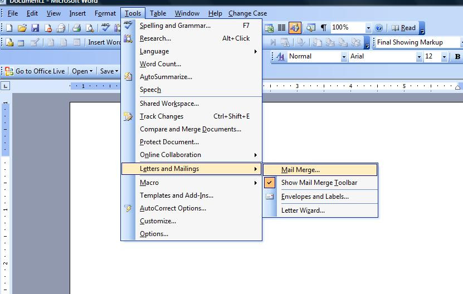Toggle the highlighted Drawing toolbar icon
Viewport: 463px width, 294px height.
pyautogui.click(x=295, y=28)
